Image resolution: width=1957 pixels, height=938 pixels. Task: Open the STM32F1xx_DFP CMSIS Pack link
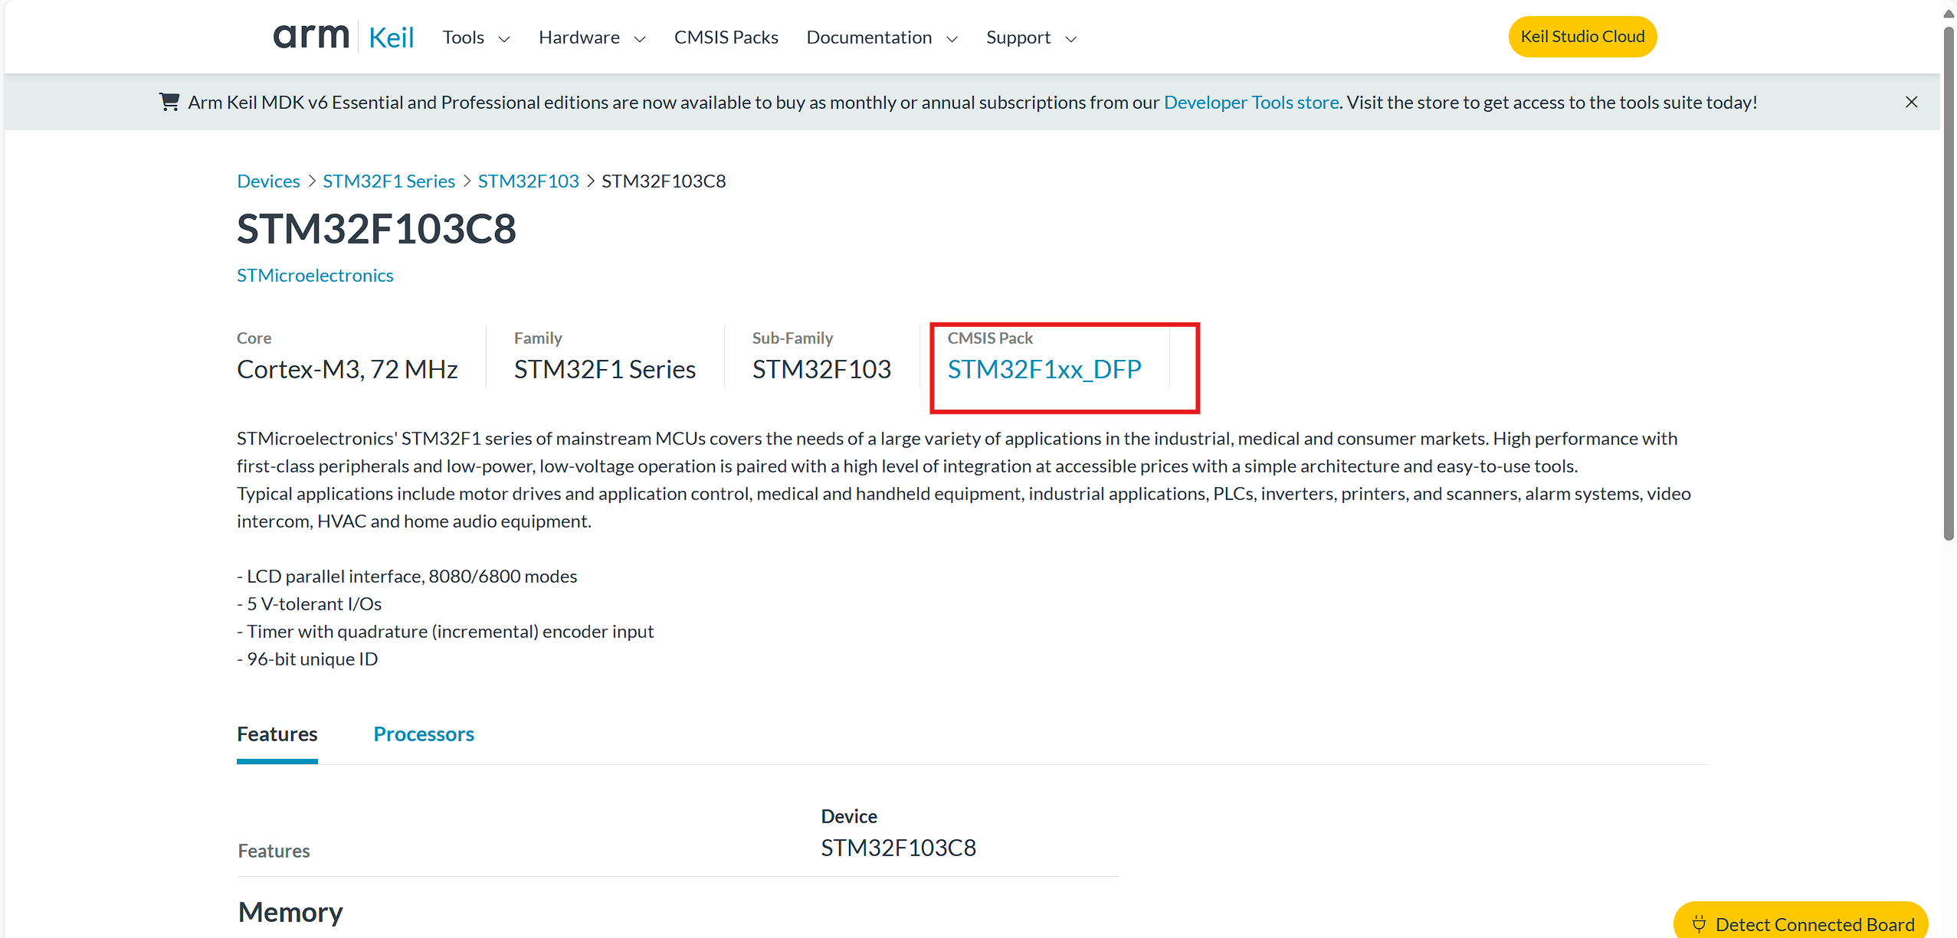(1044, 369)
